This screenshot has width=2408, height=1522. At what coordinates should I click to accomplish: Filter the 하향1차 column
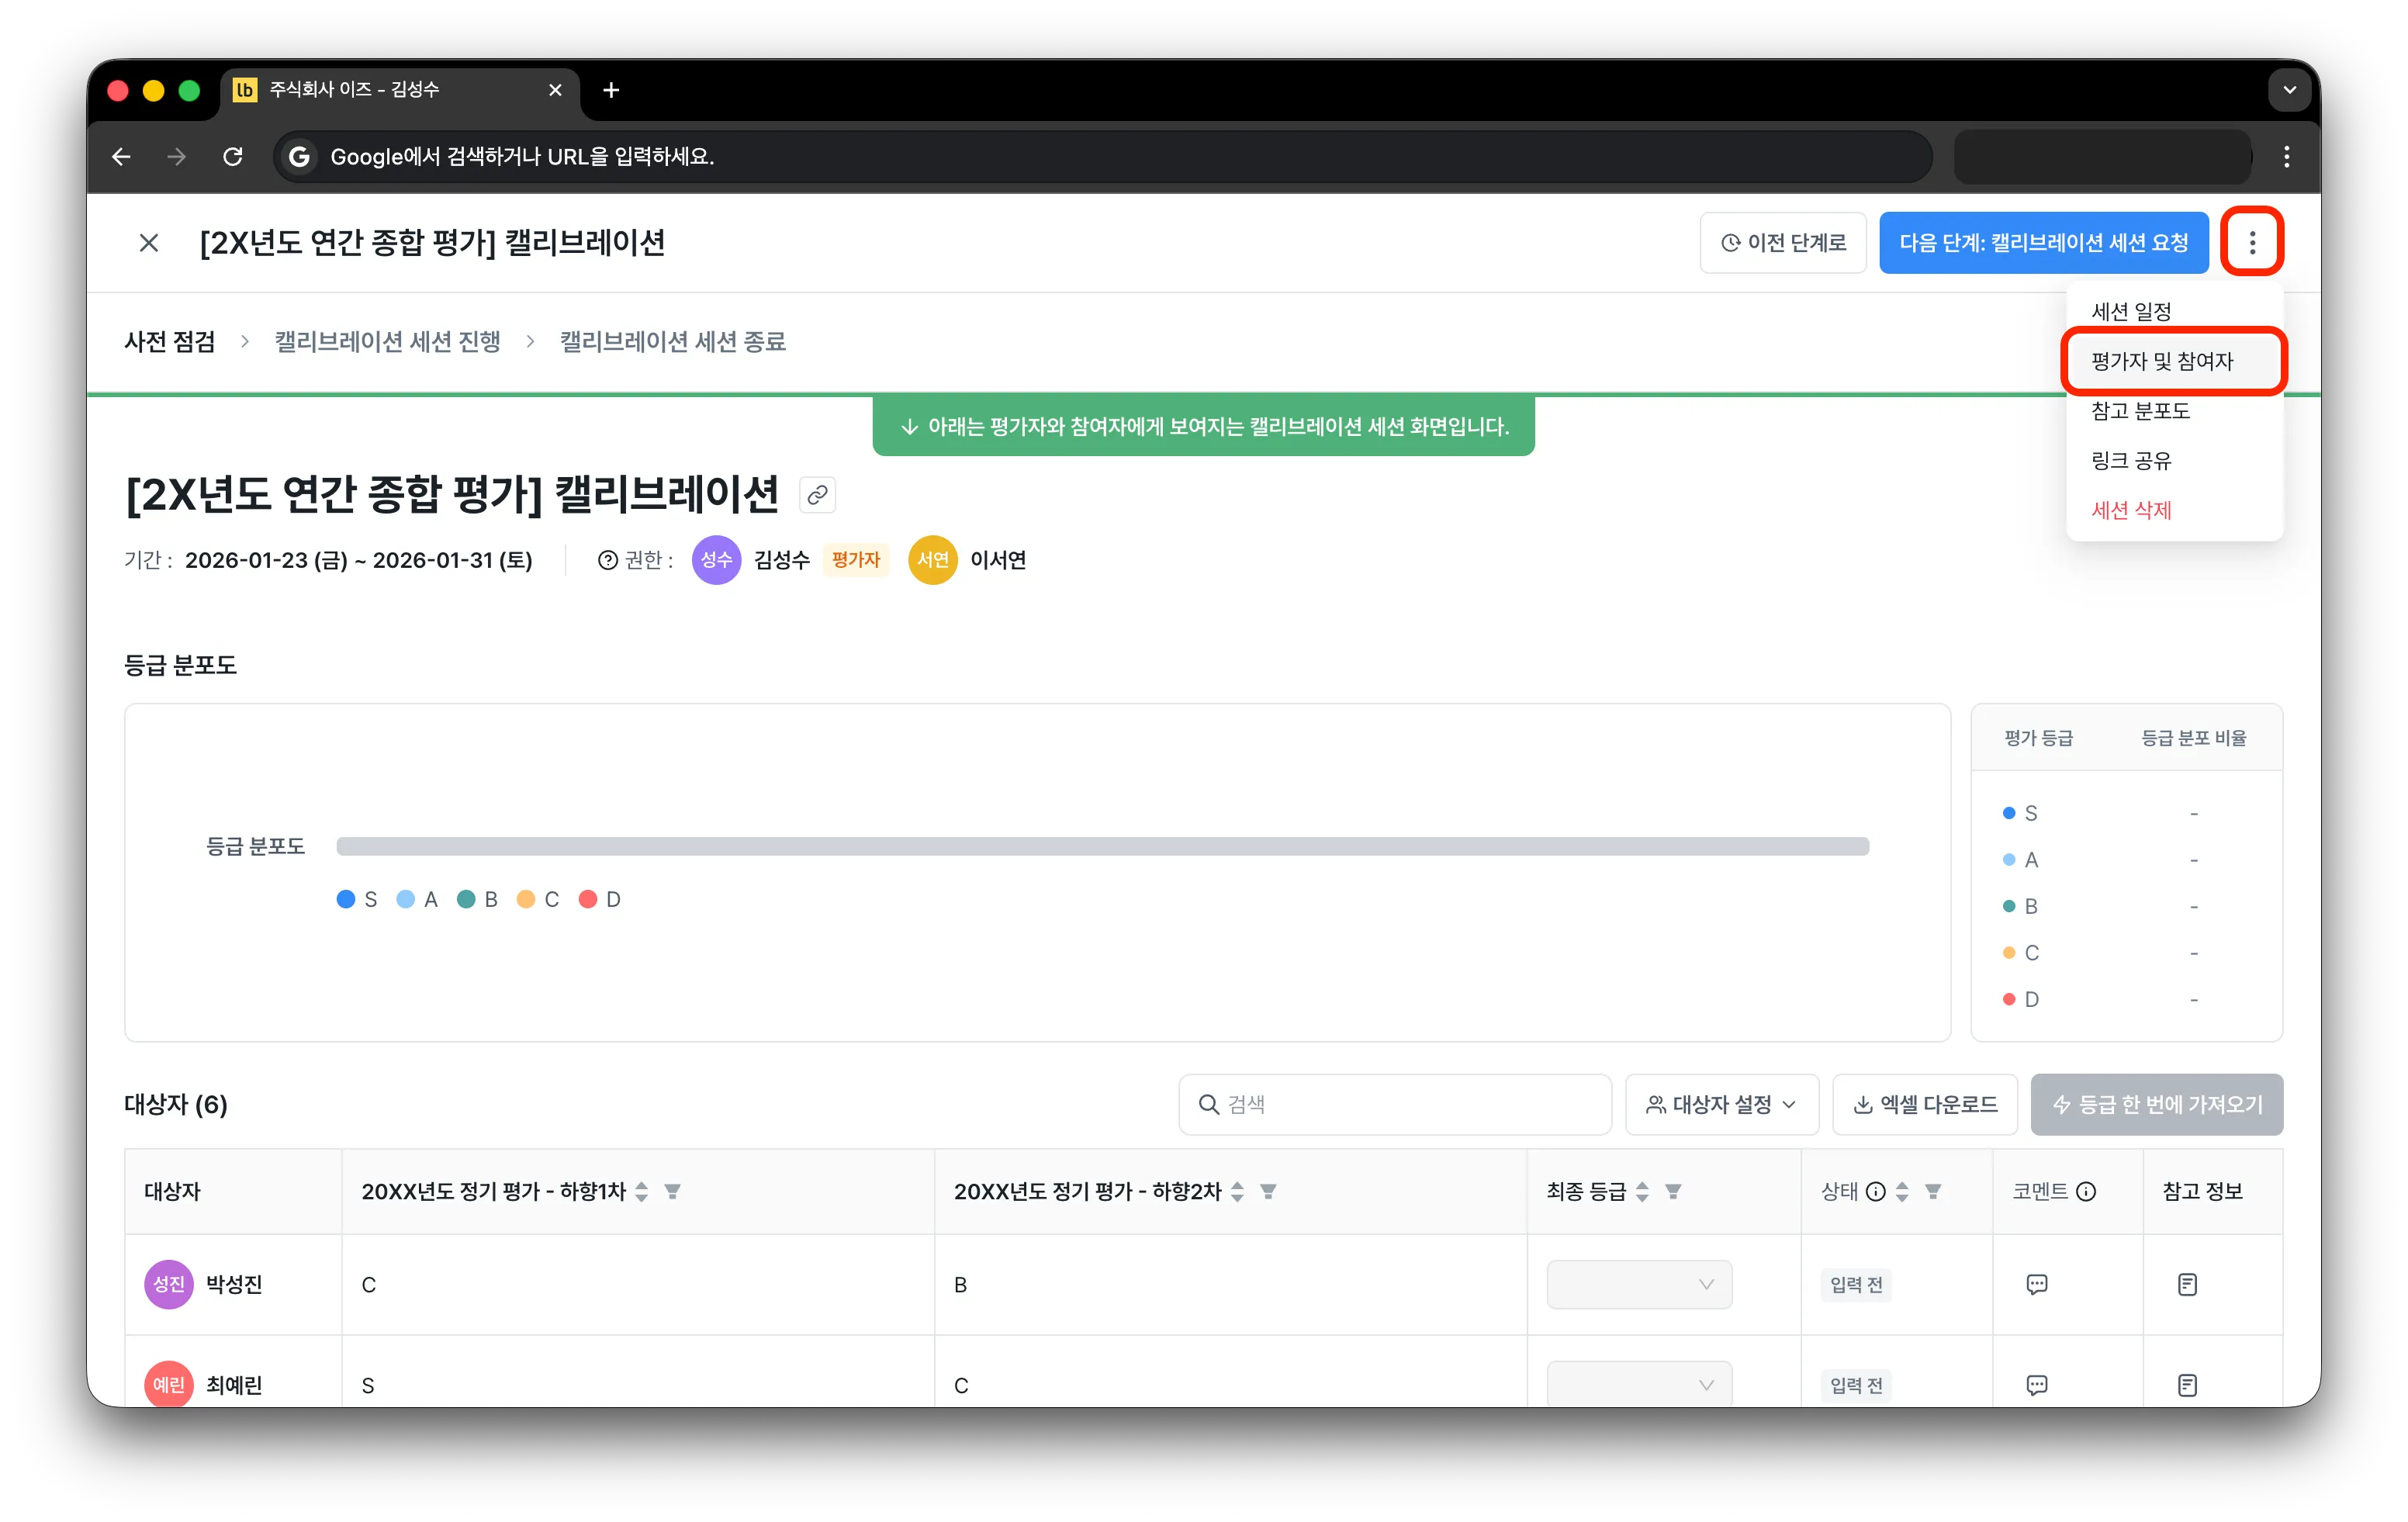pyautogui.click(x=673, y=1191)
